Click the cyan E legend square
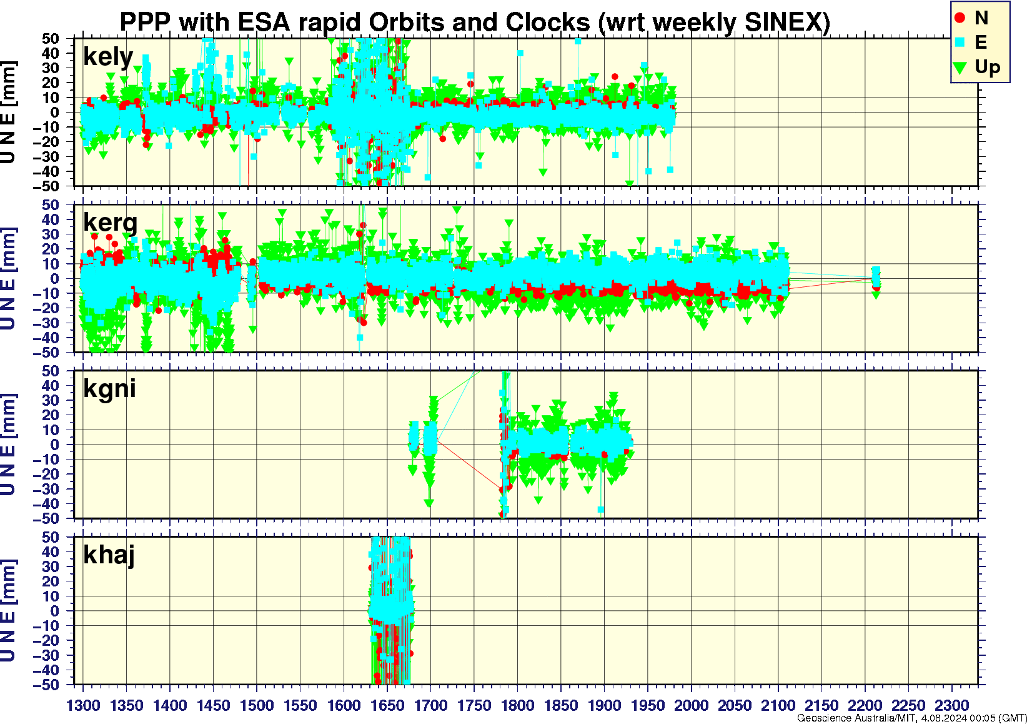The width and height of the screenshot is (1027, 724). pos(960,42)
